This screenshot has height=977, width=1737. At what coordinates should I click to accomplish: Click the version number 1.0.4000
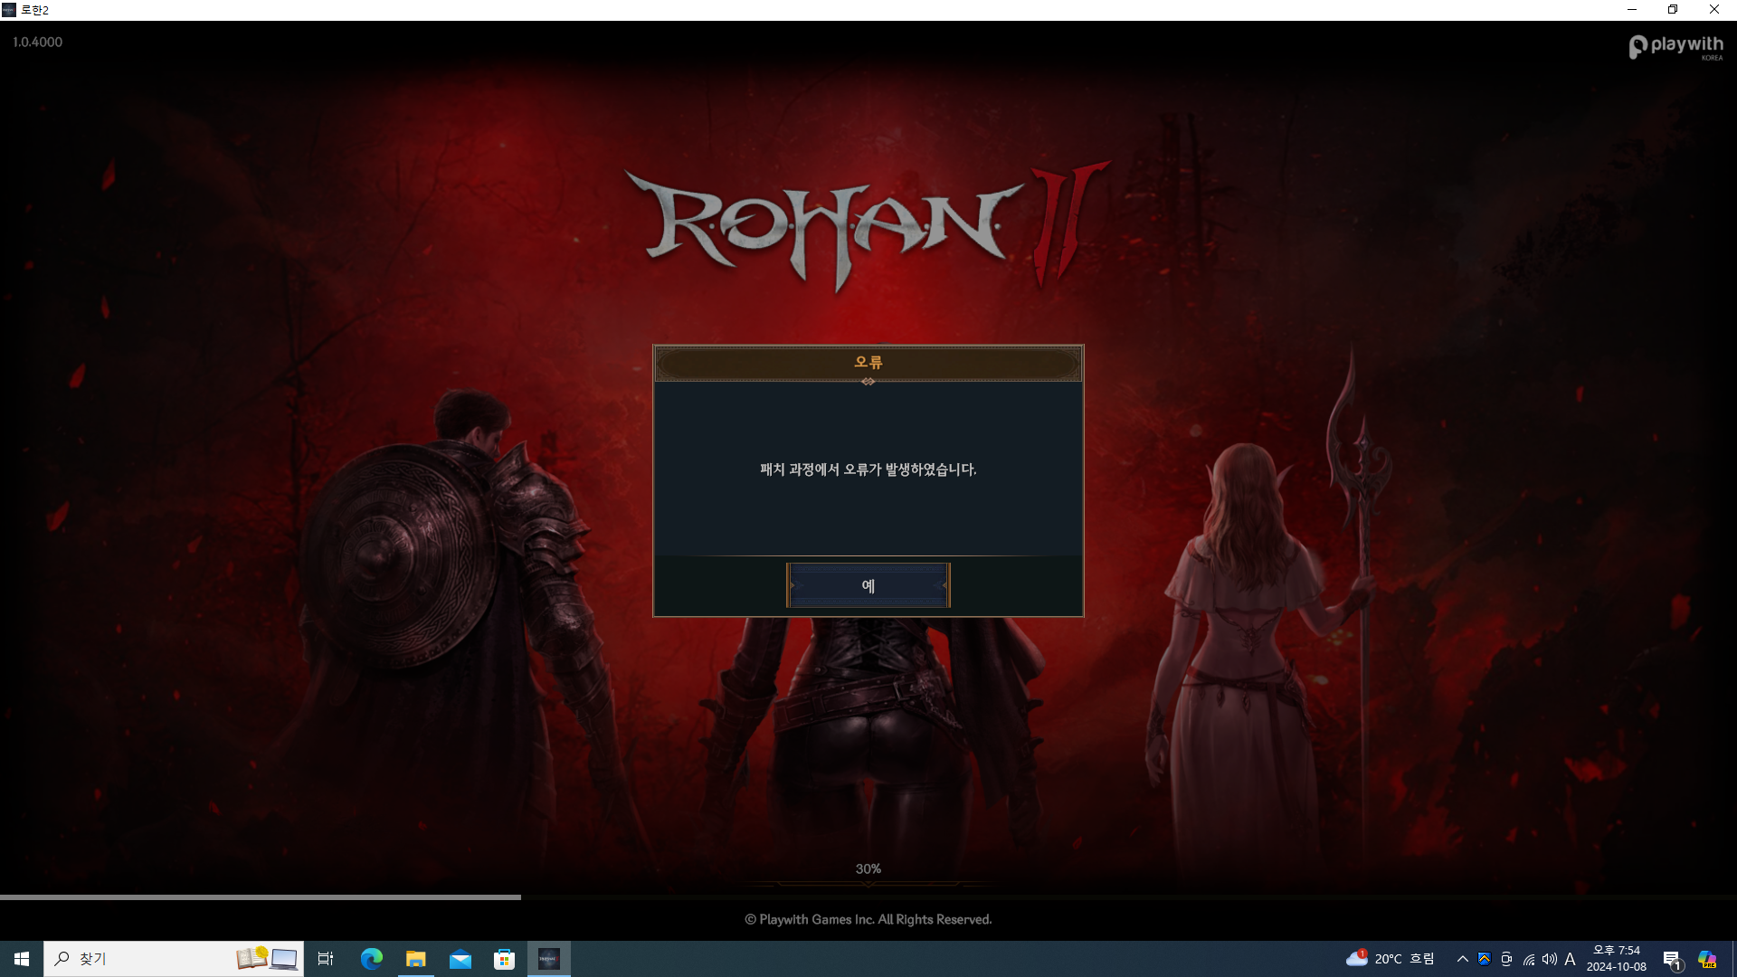pos(37,43)
